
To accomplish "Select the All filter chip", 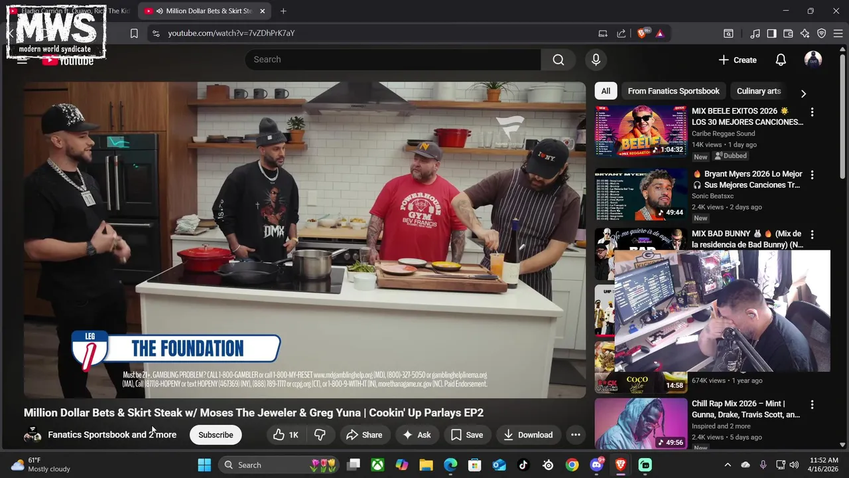I will (x=606, y=91).
